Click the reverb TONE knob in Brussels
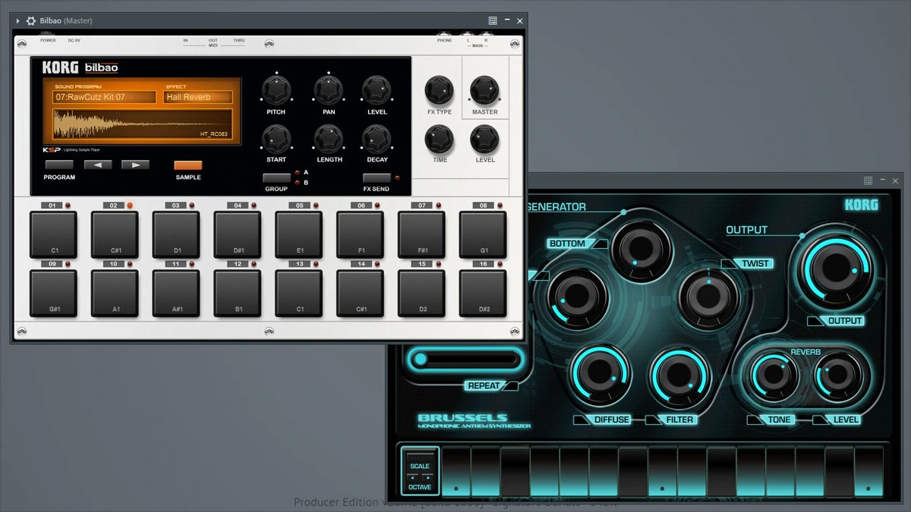 [774, 375]
